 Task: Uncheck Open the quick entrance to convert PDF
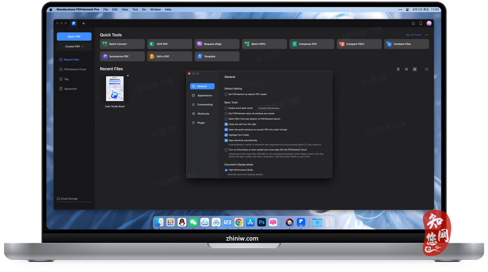[226, 130]
